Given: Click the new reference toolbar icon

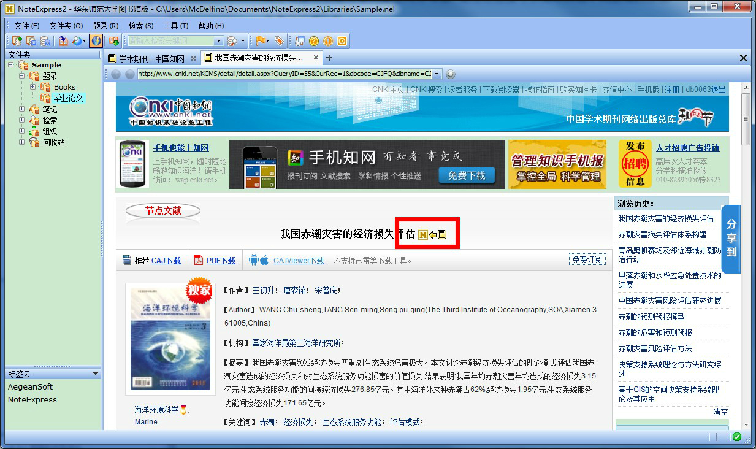Looking at the screenshot, I should click(17, 41).
